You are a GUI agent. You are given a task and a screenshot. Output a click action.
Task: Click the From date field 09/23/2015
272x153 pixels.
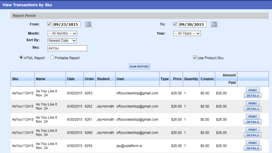pos(66,24)
